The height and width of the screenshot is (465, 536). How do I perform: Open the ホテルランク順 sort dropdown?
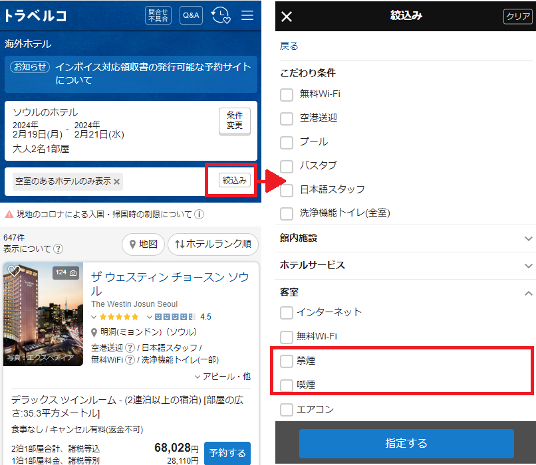point(213,244)
